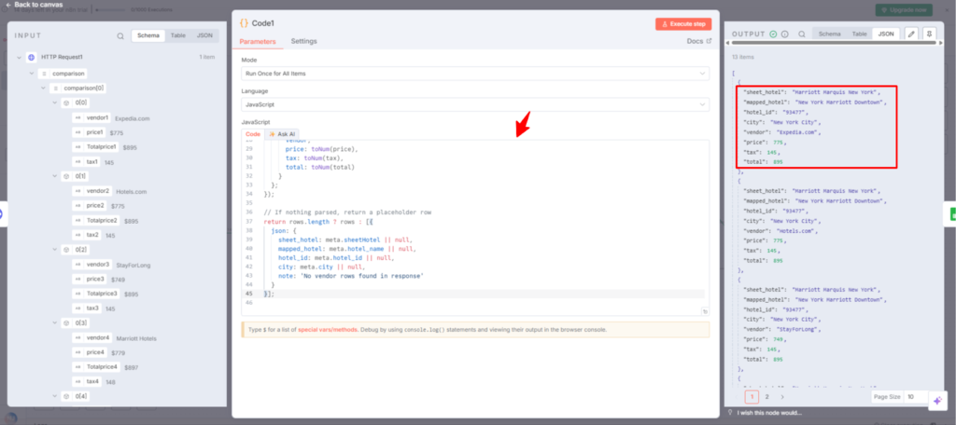
Task: Click the vendor1 string type icon
Action: point(77,118)
